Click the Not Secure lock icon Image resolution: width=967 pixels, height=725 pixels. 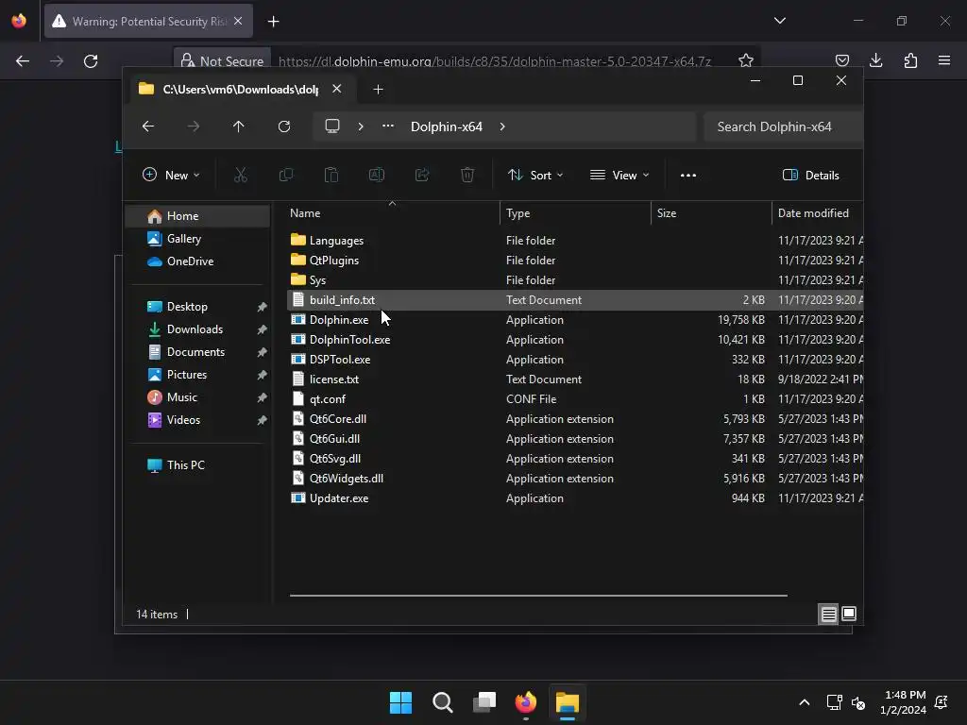pyautogui.click(x=186, y=60)
